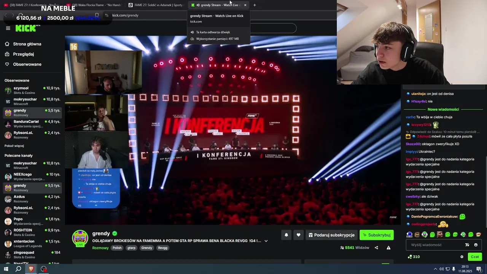Screen dimensions: 487x274
Task: Open a new browser tab
Action: [255, 5]
